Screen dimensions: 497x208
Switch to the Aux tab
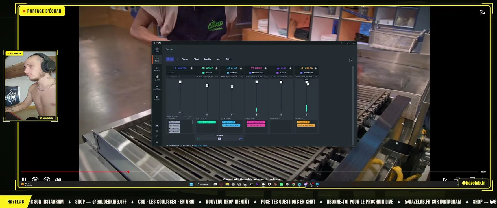point(219,59)
